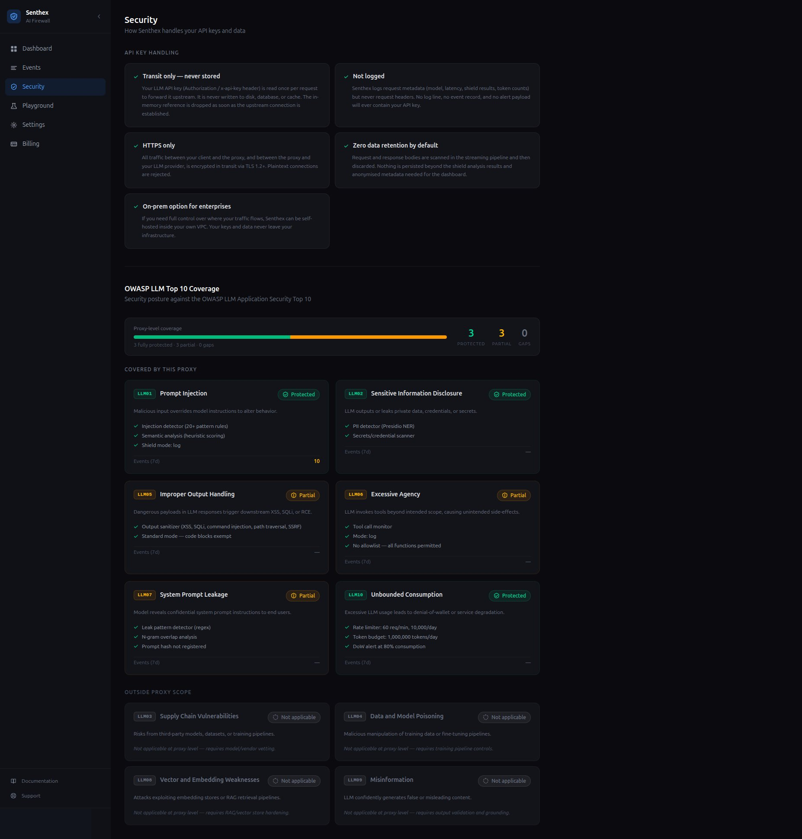Click 'Shield mode: log' item
This screenshot has width=802, height=839.
(161, 445)
